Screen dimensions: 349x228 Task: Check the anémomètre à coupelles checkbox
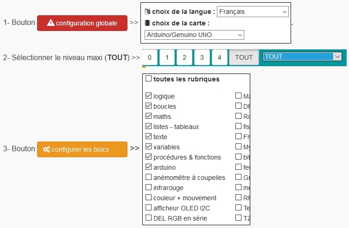148,177
